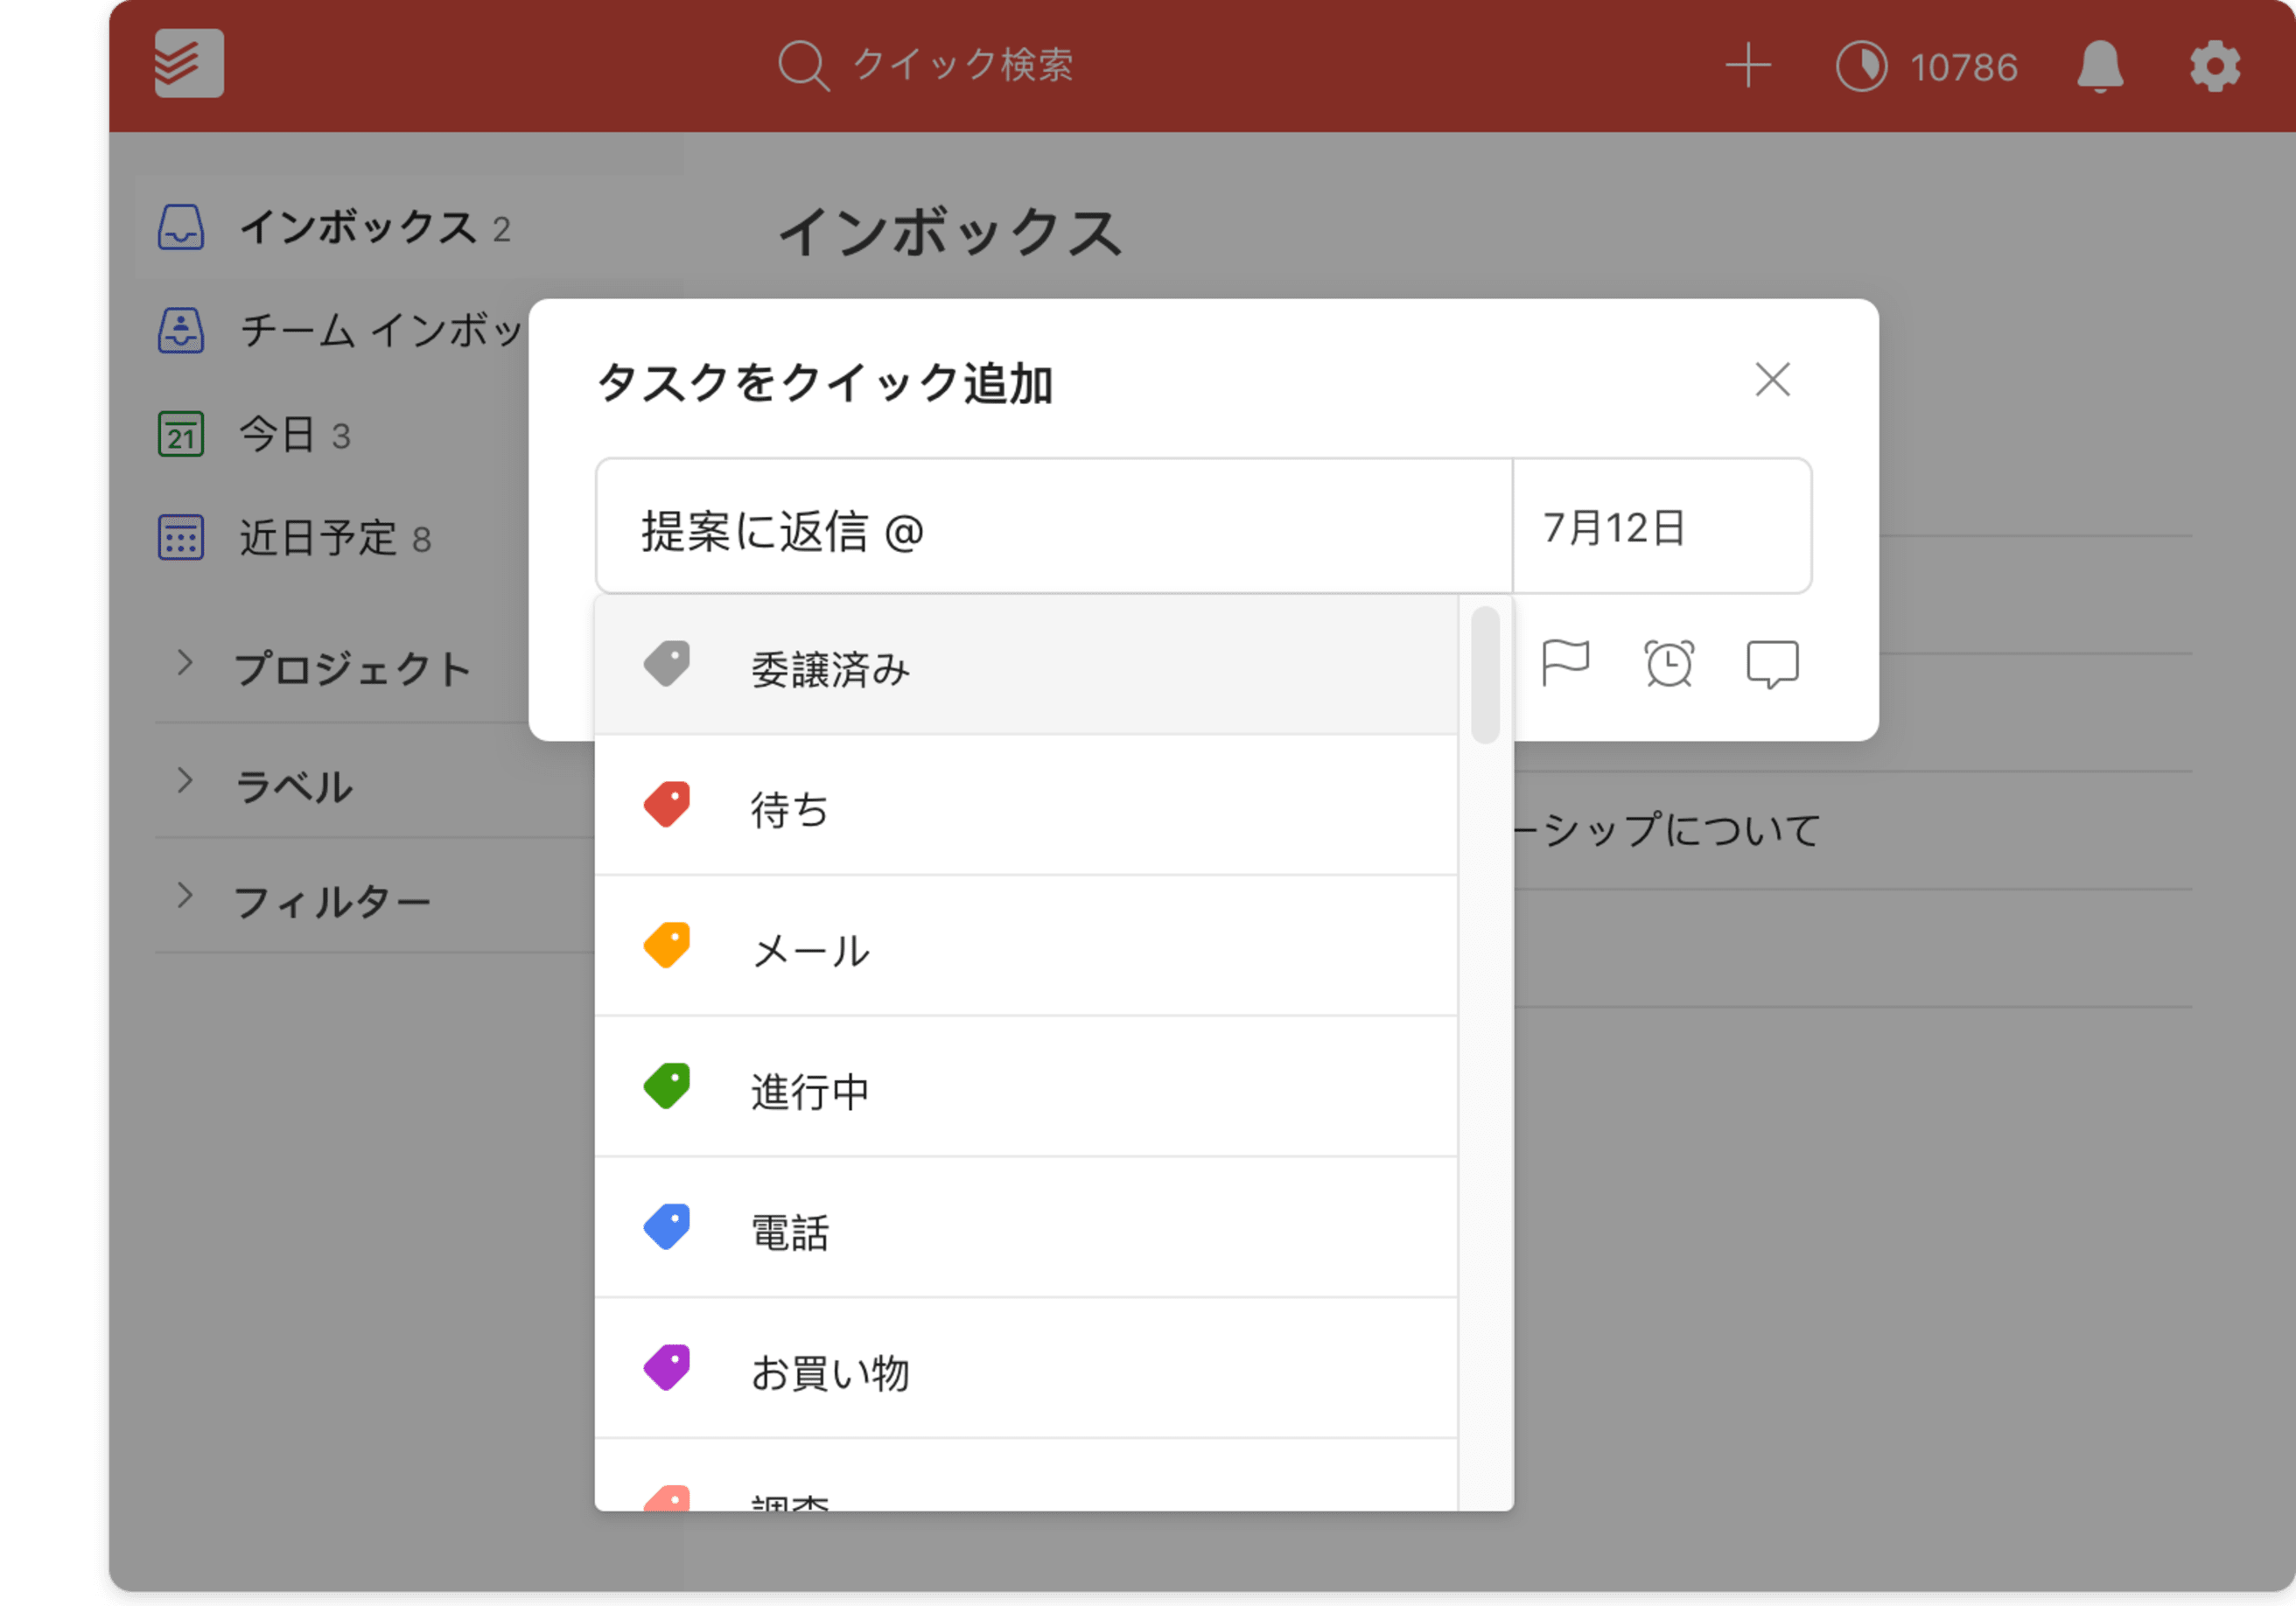The image size is (2296, 1606).
Task: Click the タスクをクイック追加 dialog title
Action: [825, 383]
